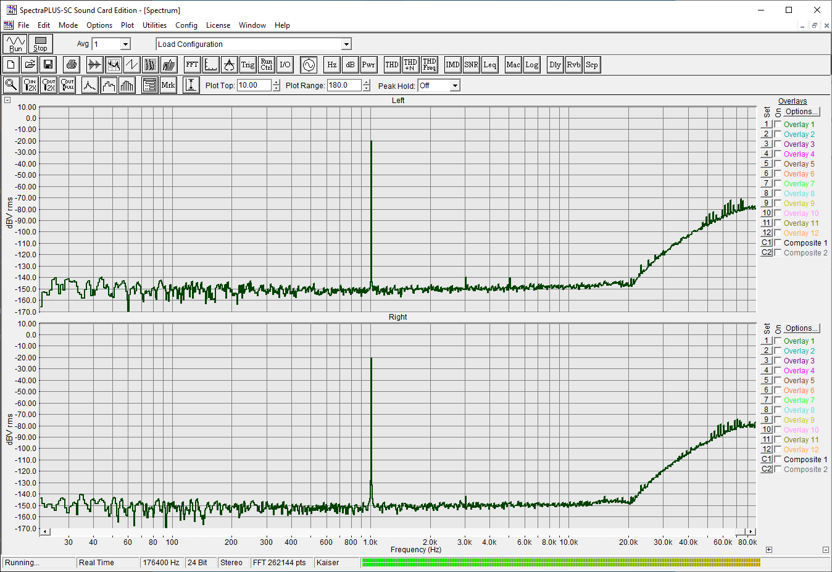Open the Avg averaging dropdown
Viewport: 832px width, 572px height.
[x=125, y=44]
